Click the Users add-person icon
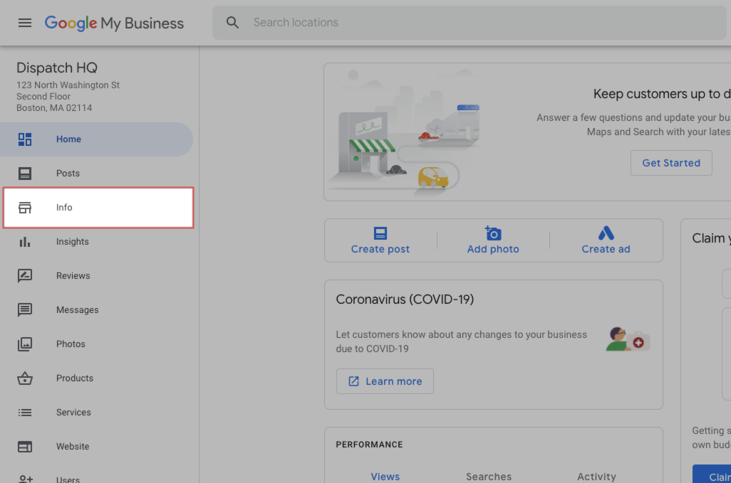 [25, 479]
